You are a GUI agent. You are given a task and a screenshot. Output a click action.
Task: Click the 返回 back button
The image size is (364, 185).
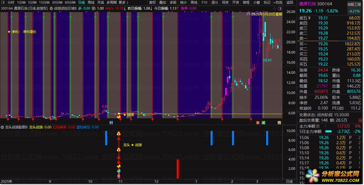pyautogui.click(x=290, y=3)
